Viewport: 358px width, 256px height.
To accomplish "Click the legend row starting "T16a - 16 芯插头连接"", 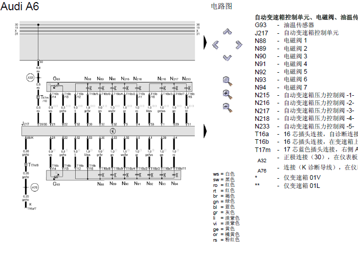I will (306, 134).
